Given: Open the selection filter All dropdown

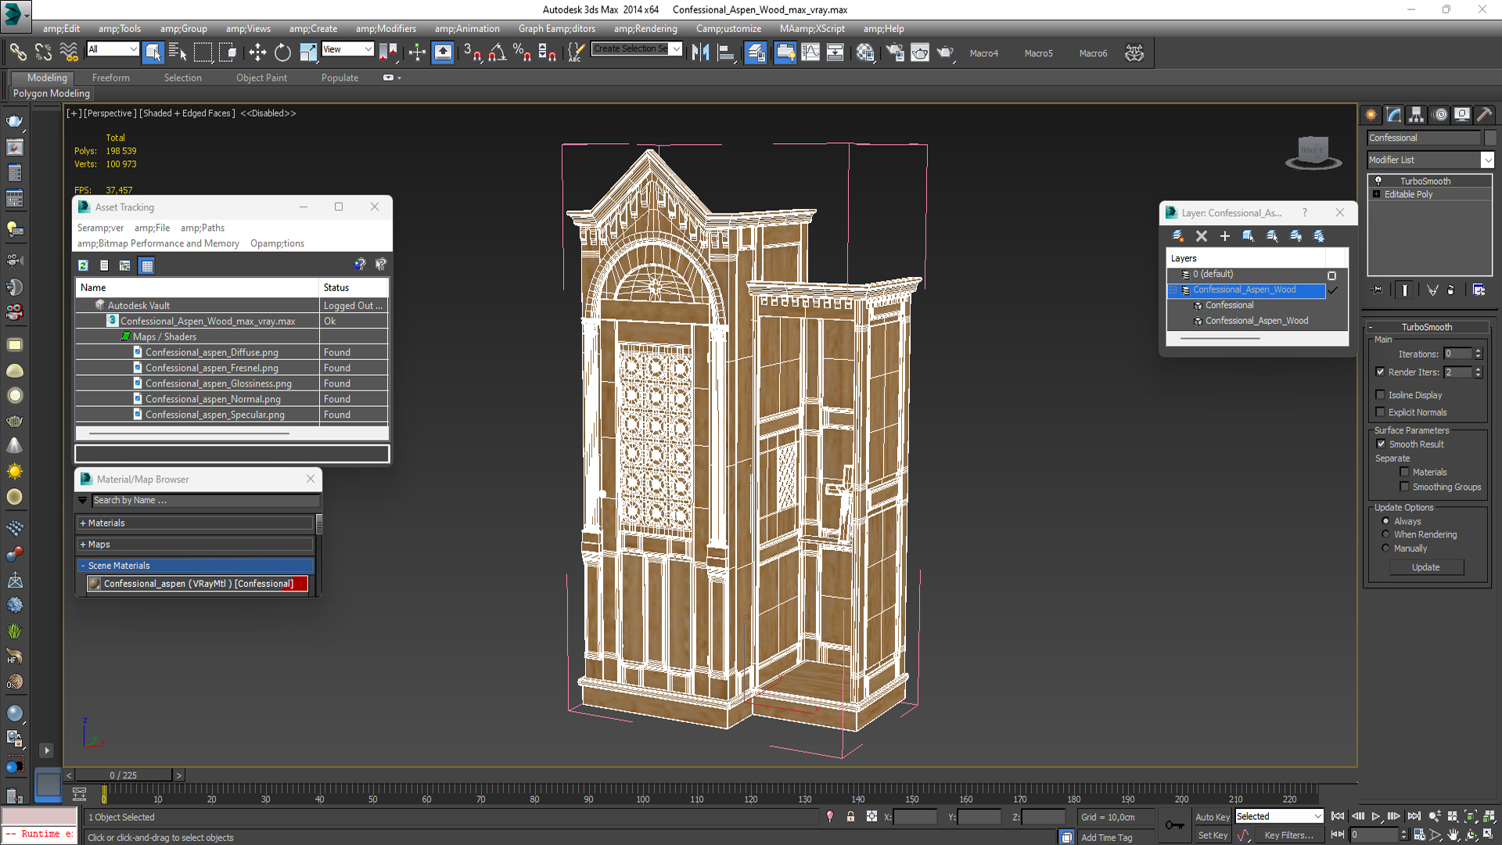Looking at the screenshot, I should [x=133, y=49].
